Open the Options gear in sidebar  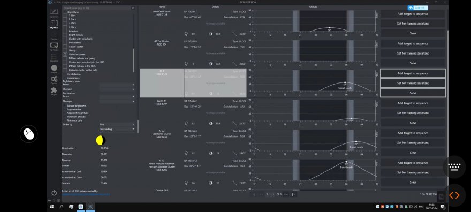pyautogui.click(x=54, y=80)
